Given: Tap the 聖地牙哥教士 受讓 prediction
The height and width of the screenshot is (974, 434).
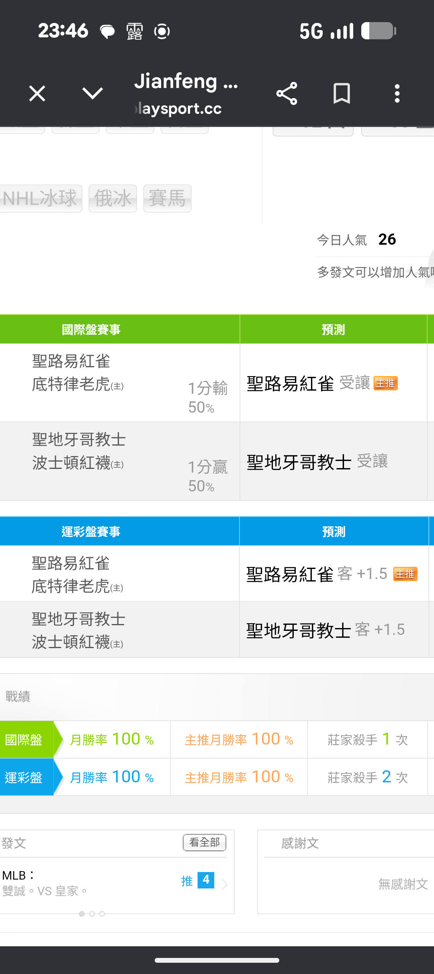Looking at the screenshot, I should pos(317,461).
